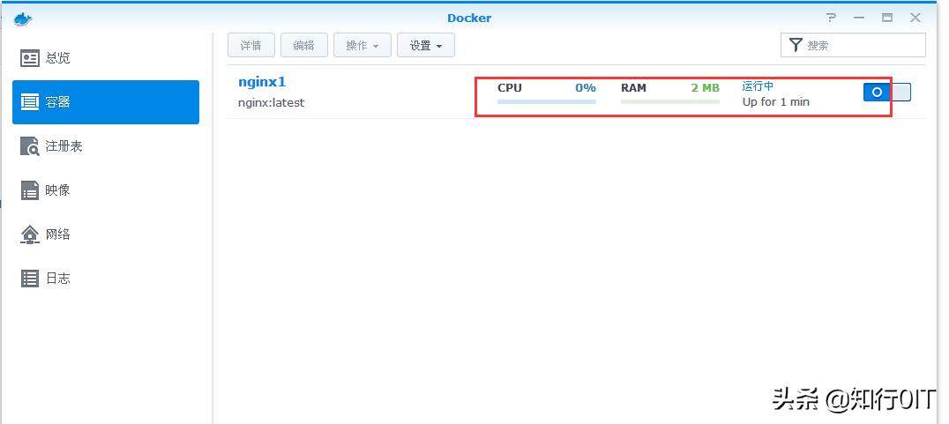949x424 pixels.
Task: Toggle the nginx1 container power switch
Action: click(x=886, y=92)
